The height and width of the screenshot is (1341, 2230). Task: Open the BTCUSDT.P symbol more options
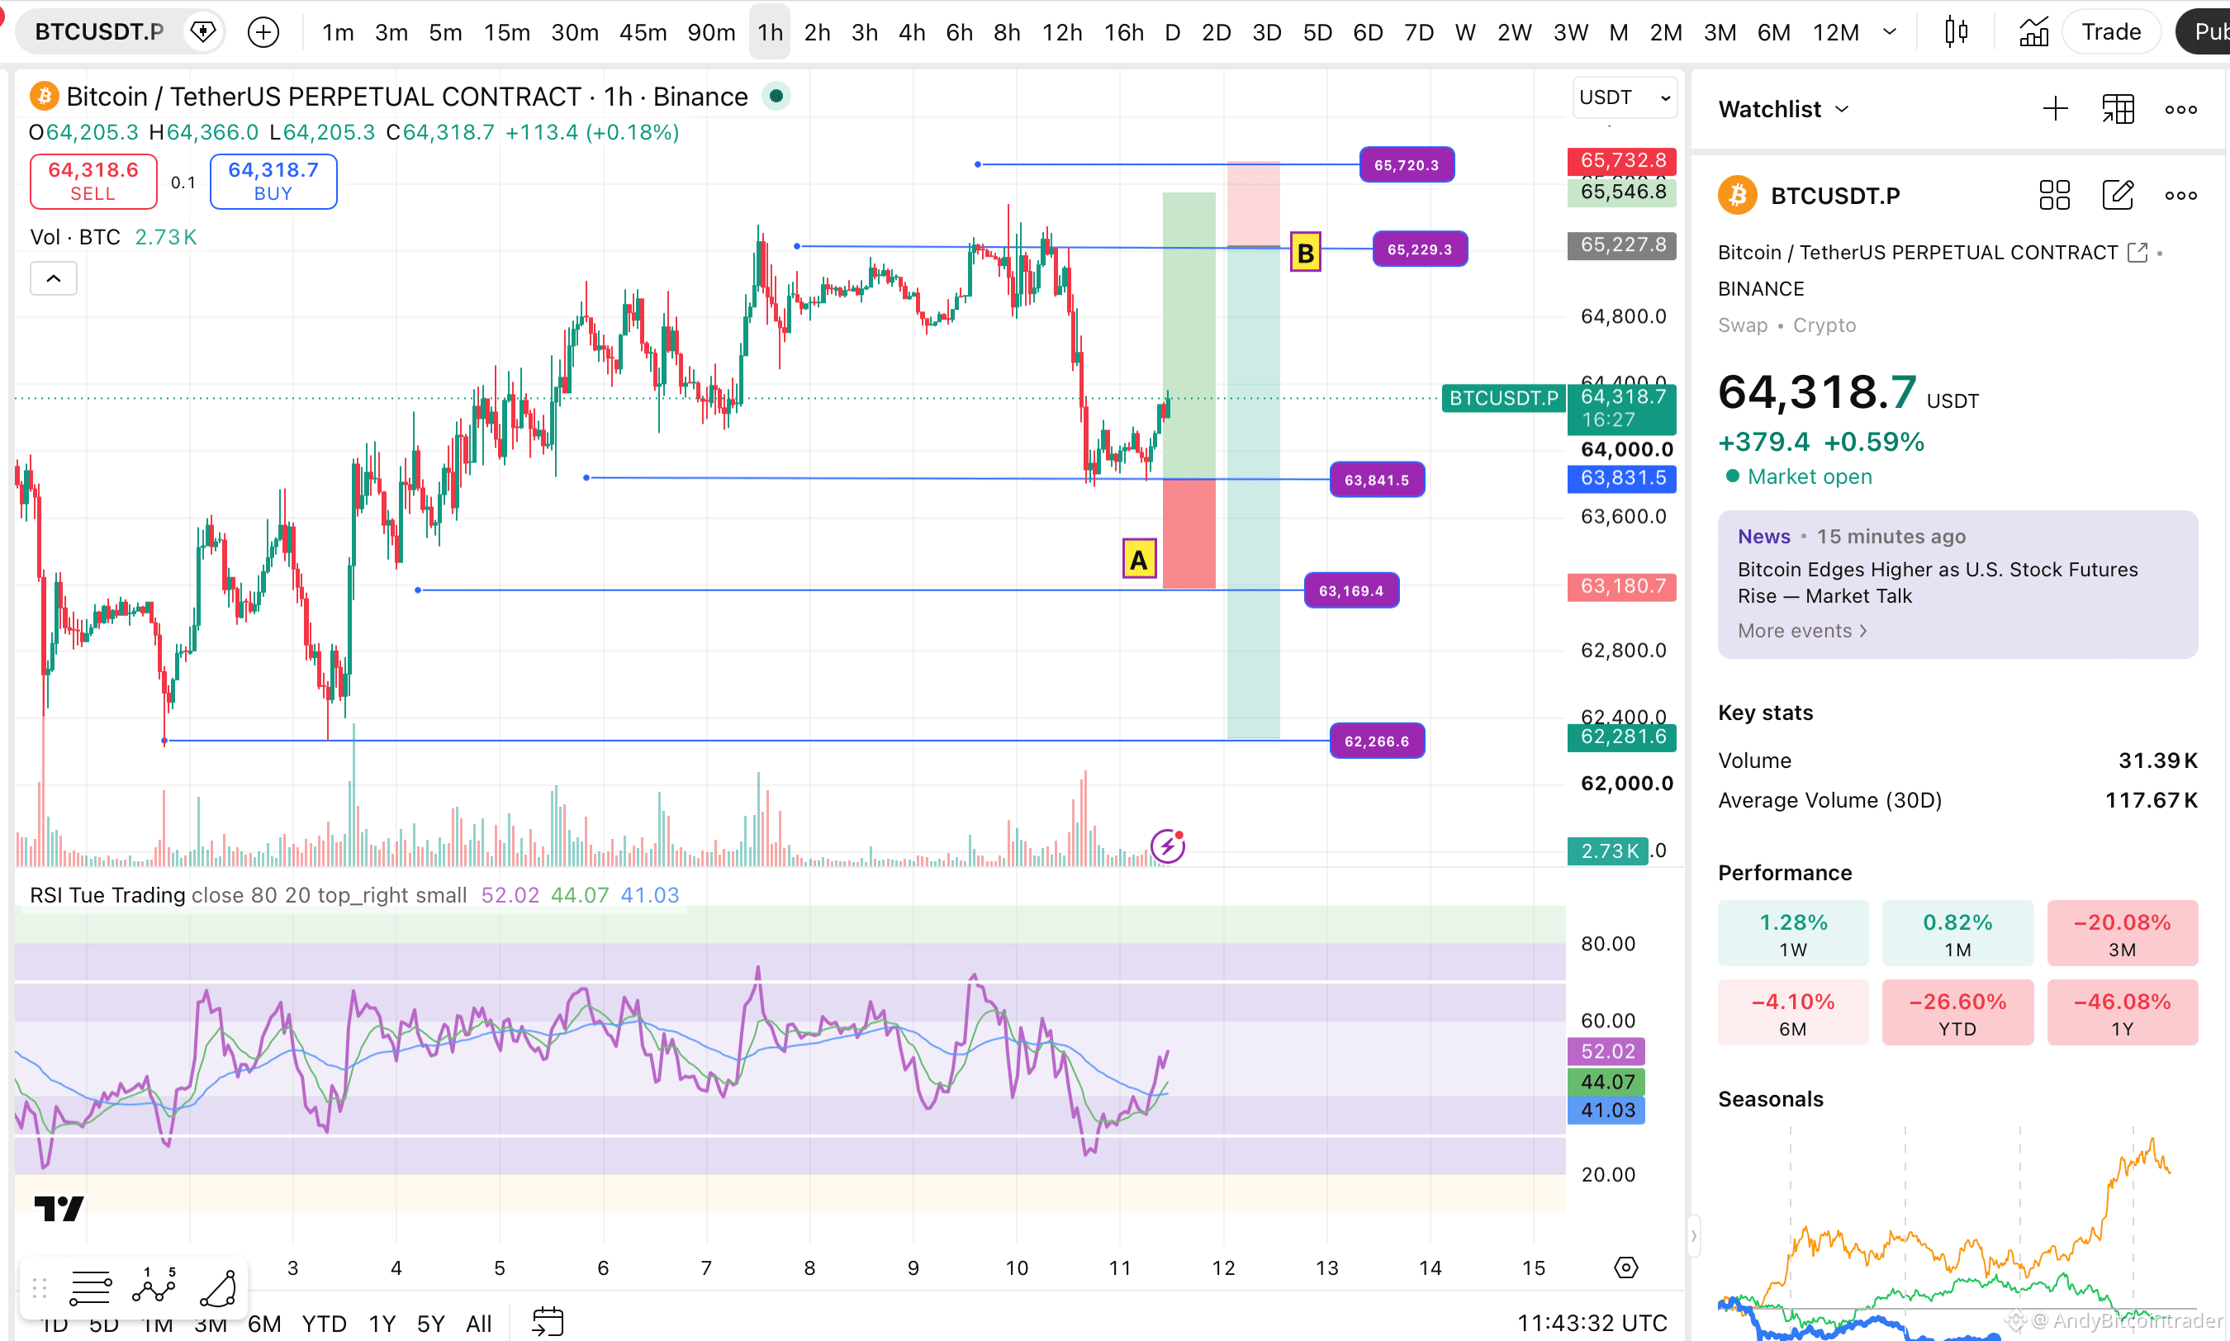[2181, 195]
